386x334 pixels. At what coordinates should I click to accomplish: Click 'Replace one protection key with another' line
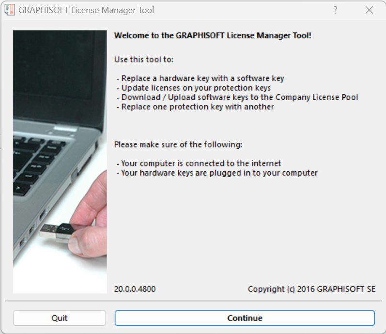click(195, 106)
